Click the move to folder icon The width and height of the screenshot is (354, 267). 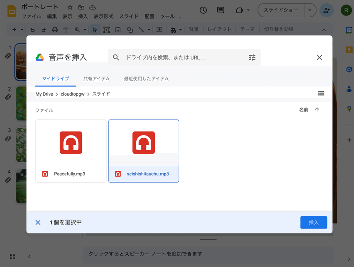click(x=81, y=8)
